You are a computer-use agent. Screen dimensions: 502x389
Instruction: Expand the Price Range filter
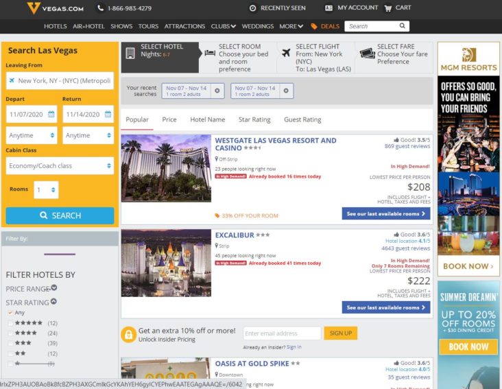(x=54, y=287)
